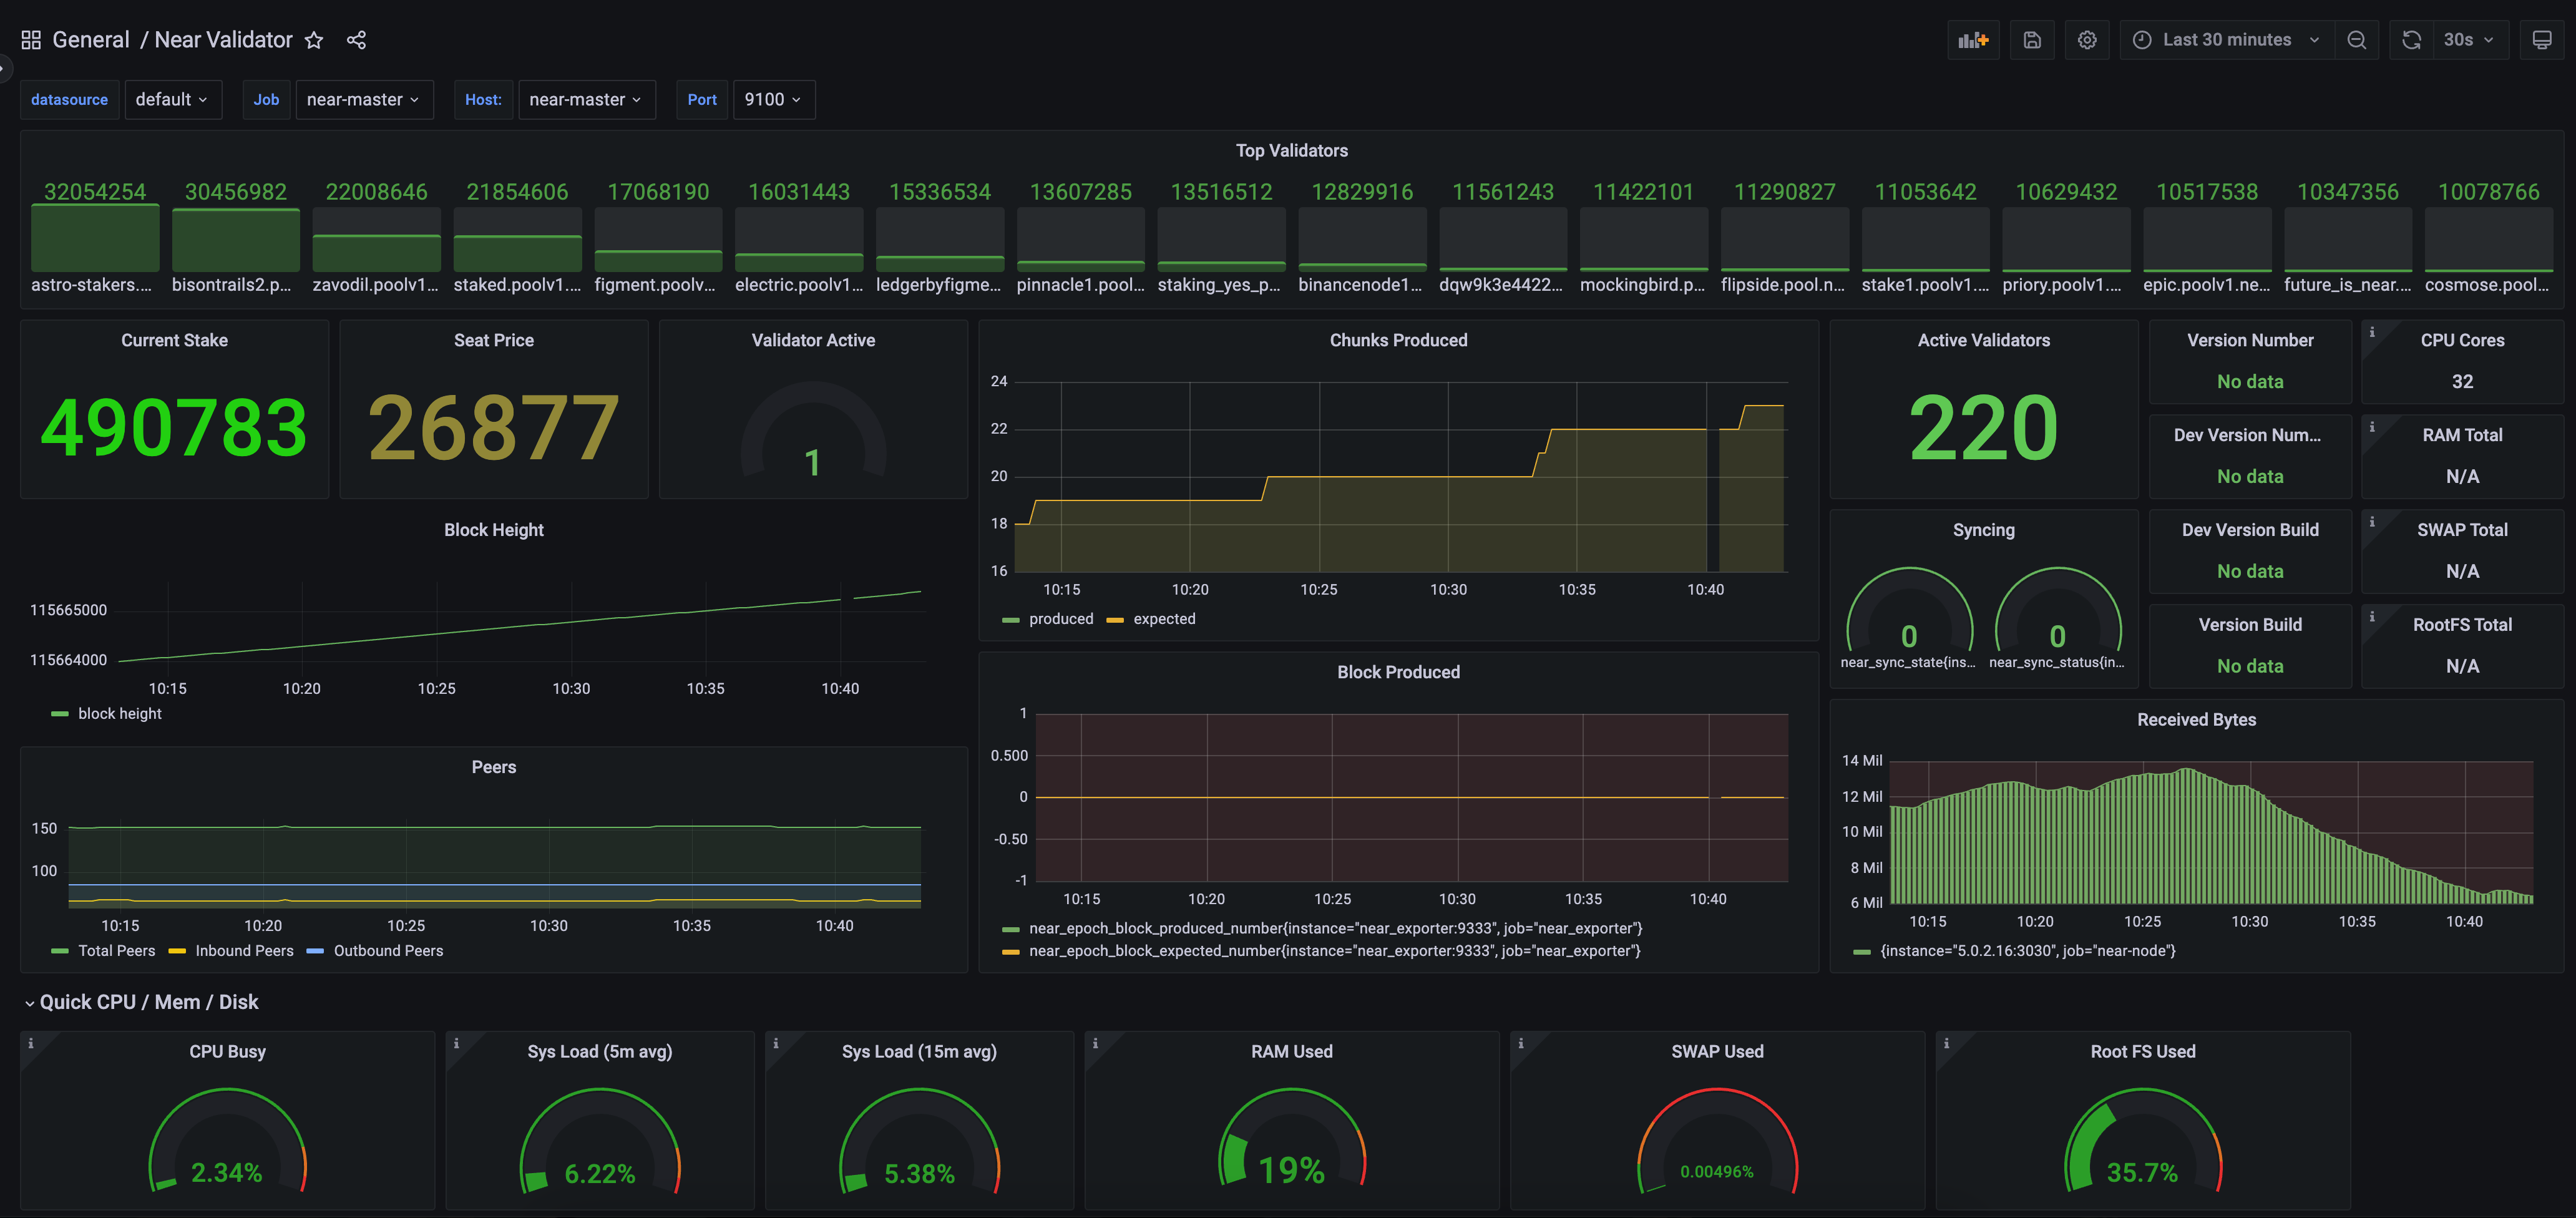Screen dimensions: 2576x1218
Task: Click the refresh dashboard icon
Action: pyautogui.click(x=2411, y=40)
